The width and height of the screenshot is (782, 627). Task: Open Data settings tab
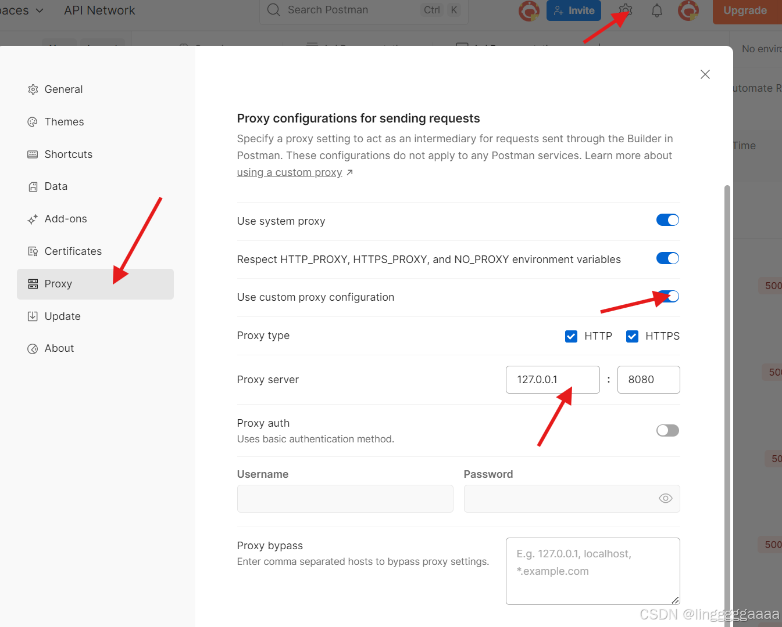coord(95,186)
